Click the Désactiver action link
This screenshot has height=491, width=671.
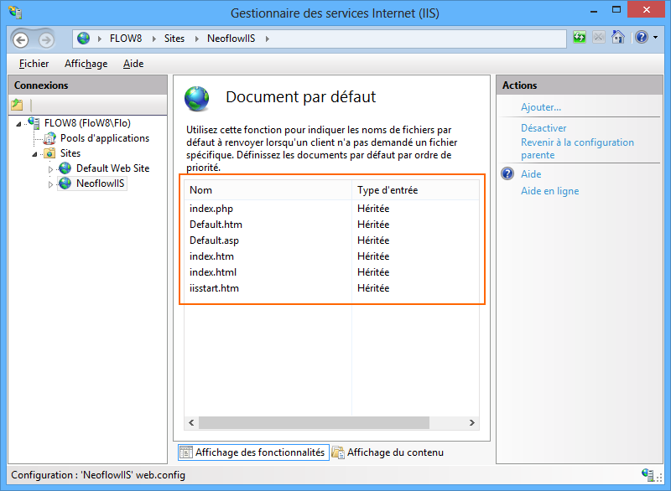pos(544,128)
